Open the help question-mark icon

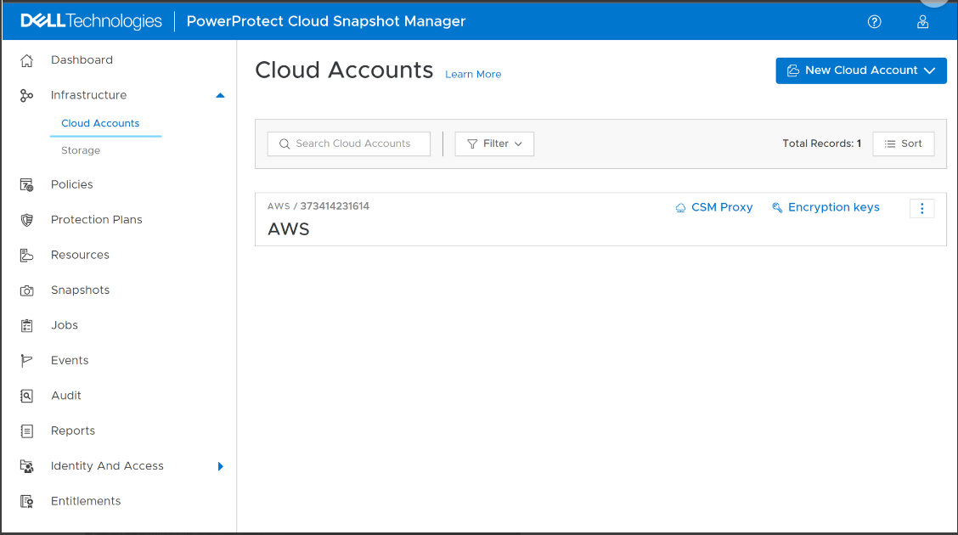874,22
